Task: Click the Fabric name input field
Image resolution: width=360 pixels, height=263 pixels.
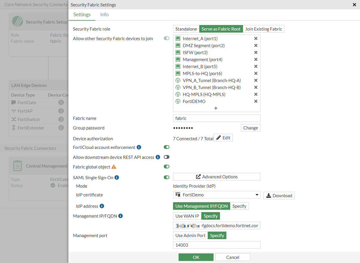Action: (216, 118)
